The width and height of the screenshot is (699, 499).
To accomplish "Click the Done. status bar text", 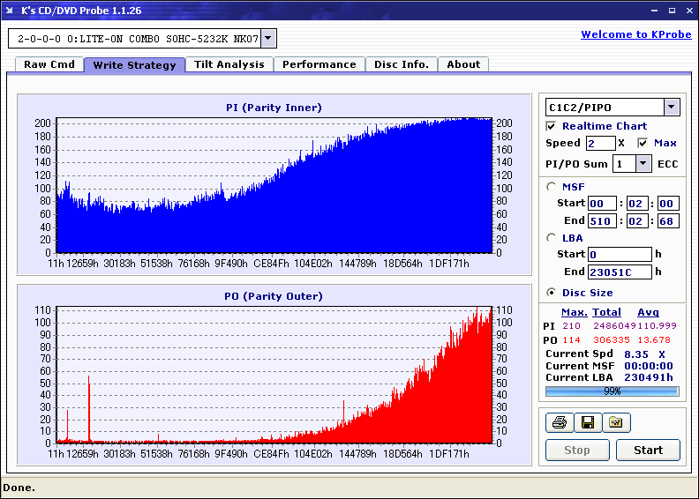I will click(19, 488).
